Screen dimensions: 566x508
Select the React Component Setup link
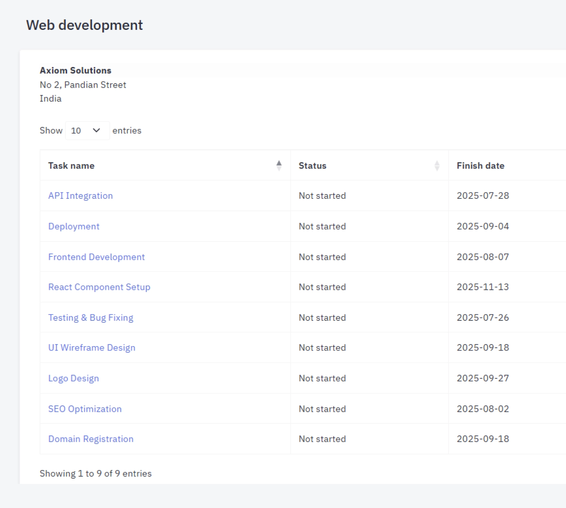(99, 287)
